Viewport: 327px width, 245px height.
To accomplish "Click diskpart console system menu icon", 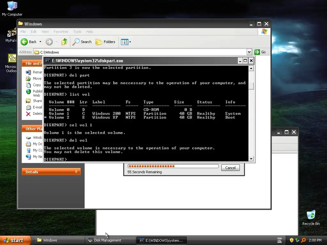I will click(x=48, y=61).
